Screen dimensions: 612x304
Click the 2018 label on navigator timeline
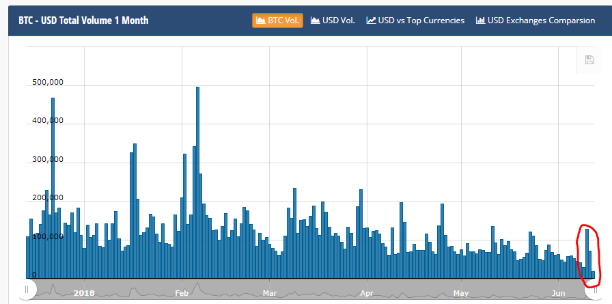click(x=84, y=292)
